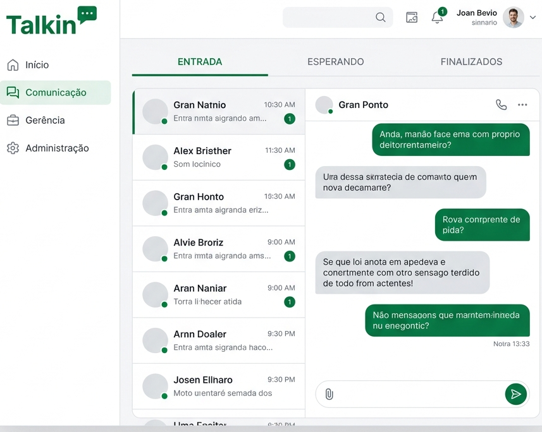Click the message input field
542x432 pixels.
[421, 395]
